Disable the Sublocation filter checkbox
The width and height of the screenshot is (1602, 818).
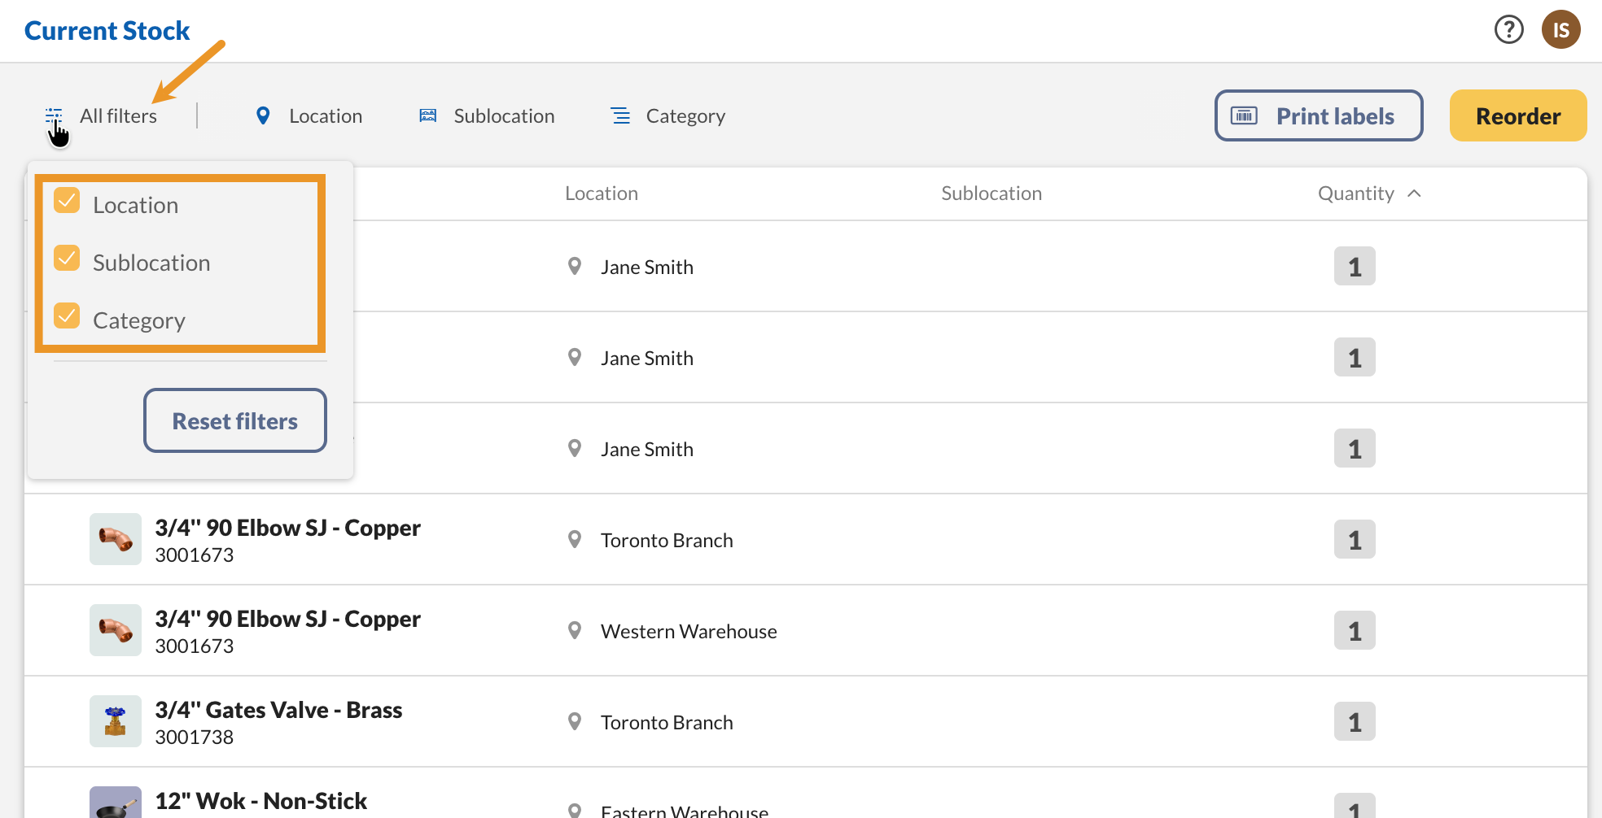click(x=68, y=258)
